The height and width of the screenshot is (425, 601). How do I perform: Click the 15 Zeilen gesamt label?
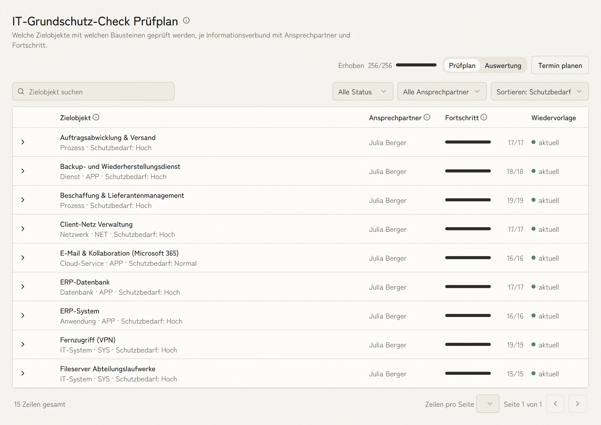[x=40, y=404]
